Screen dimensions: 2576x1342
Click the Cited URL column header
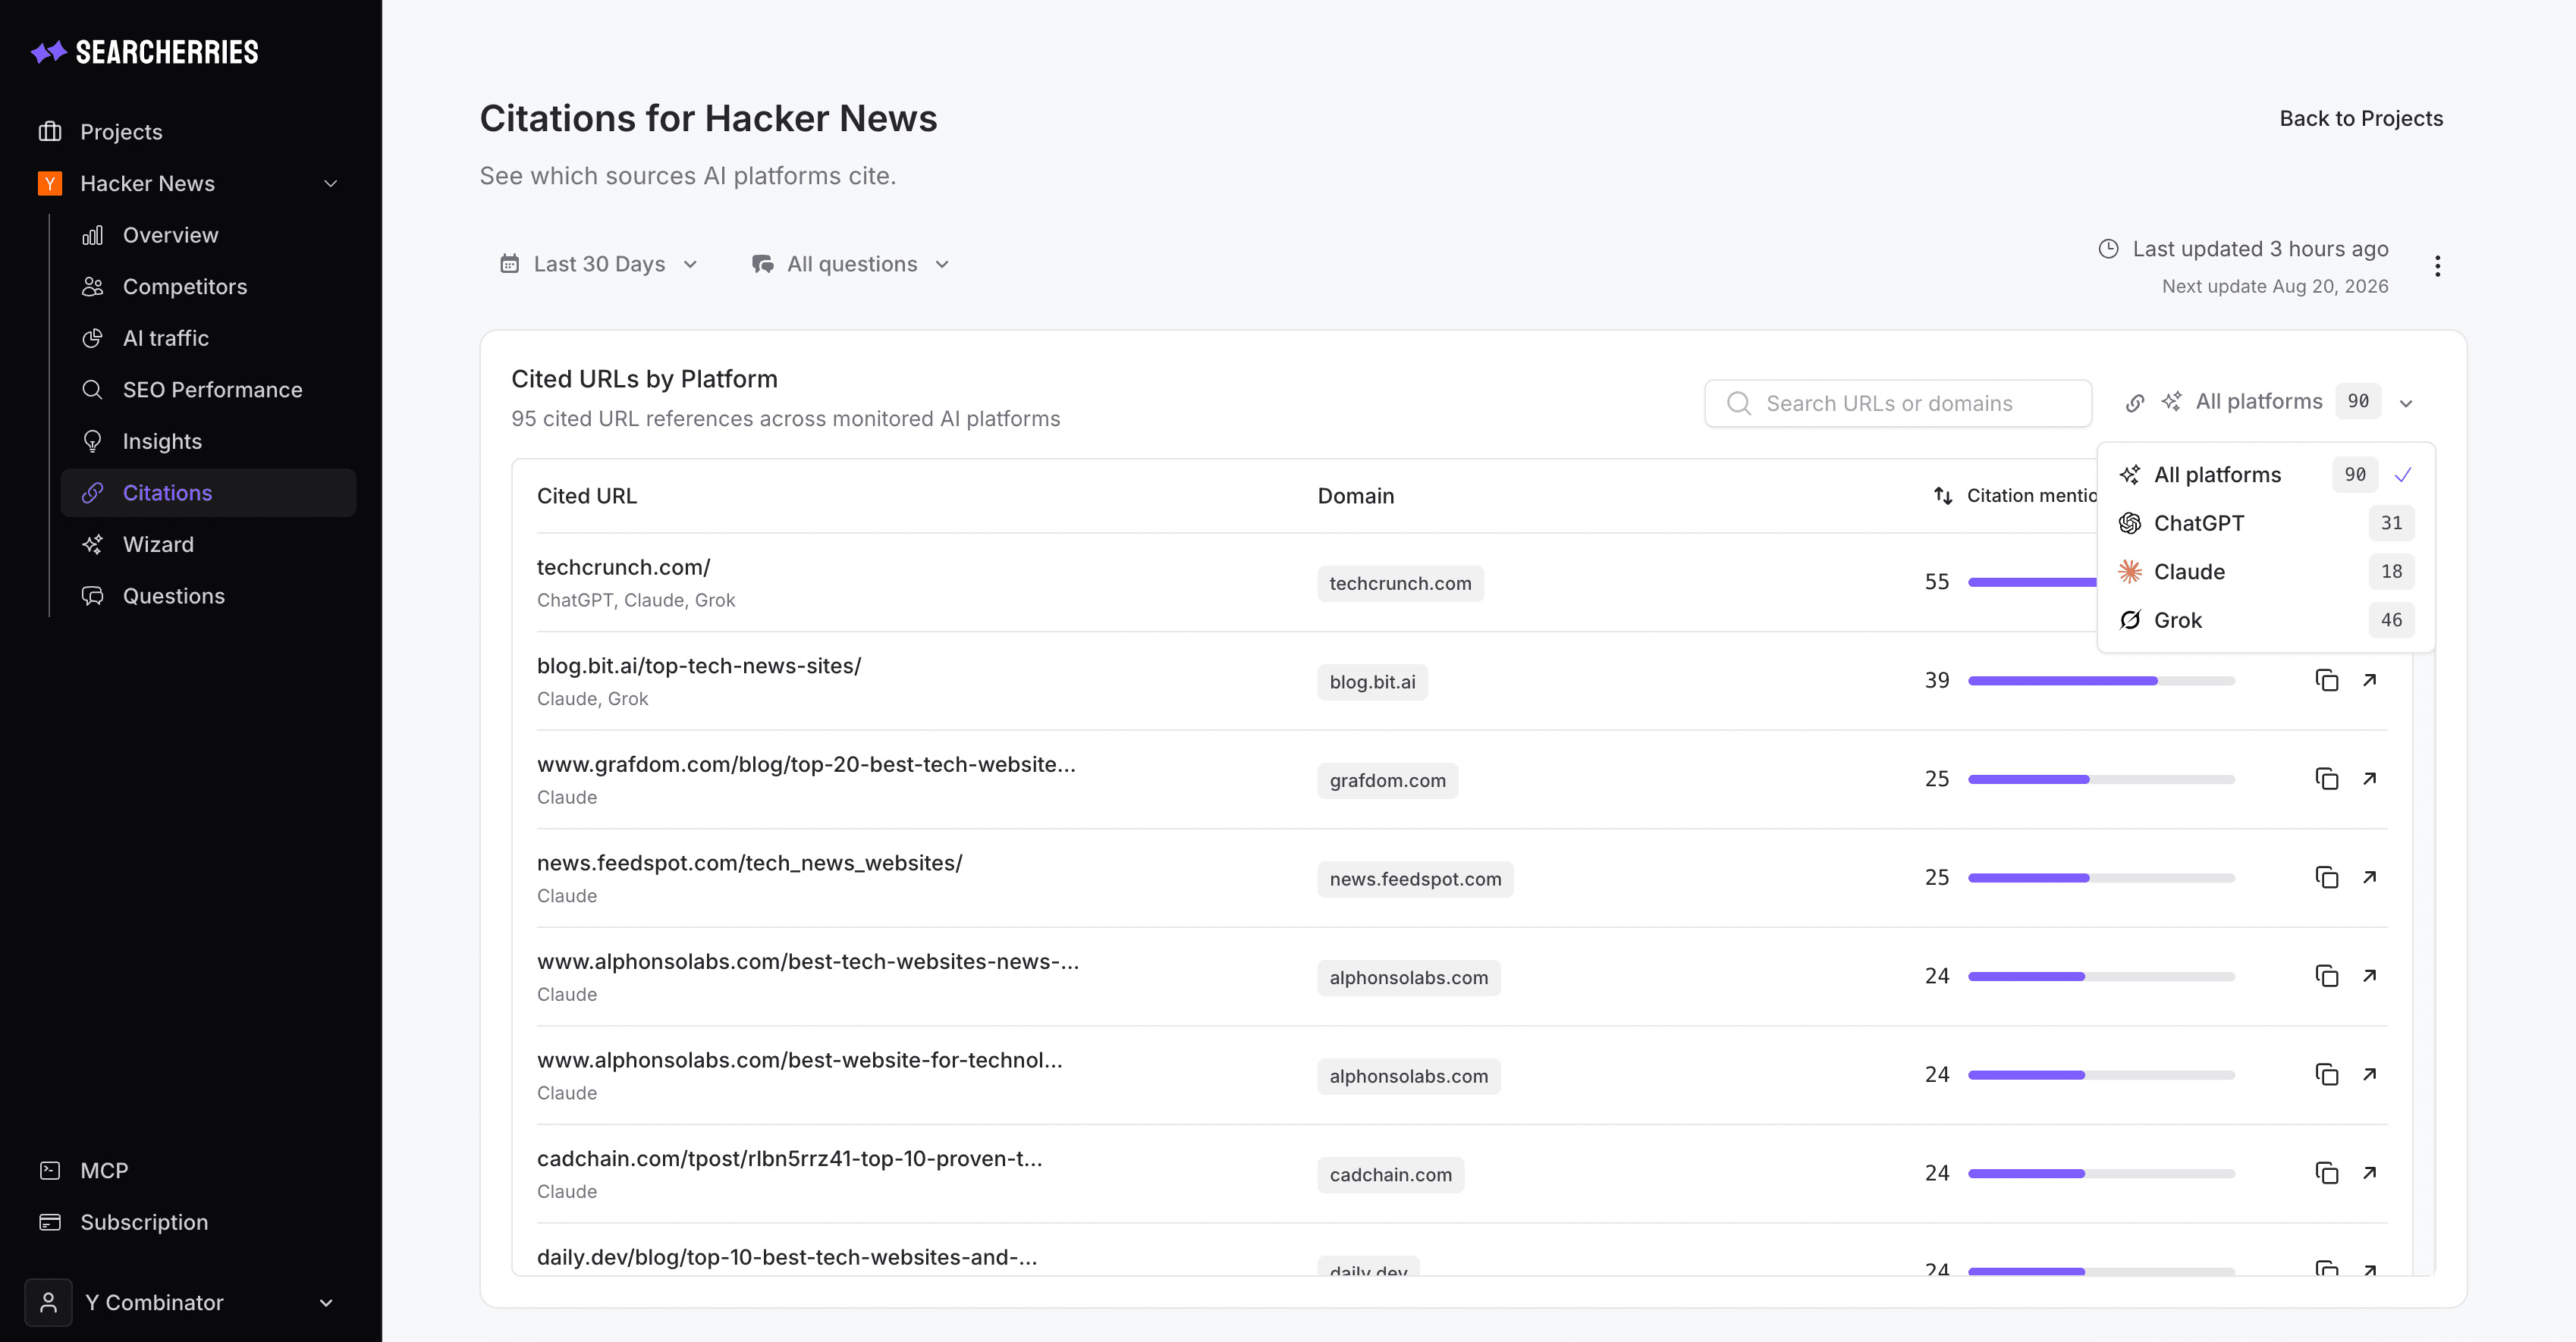(587, 497)
